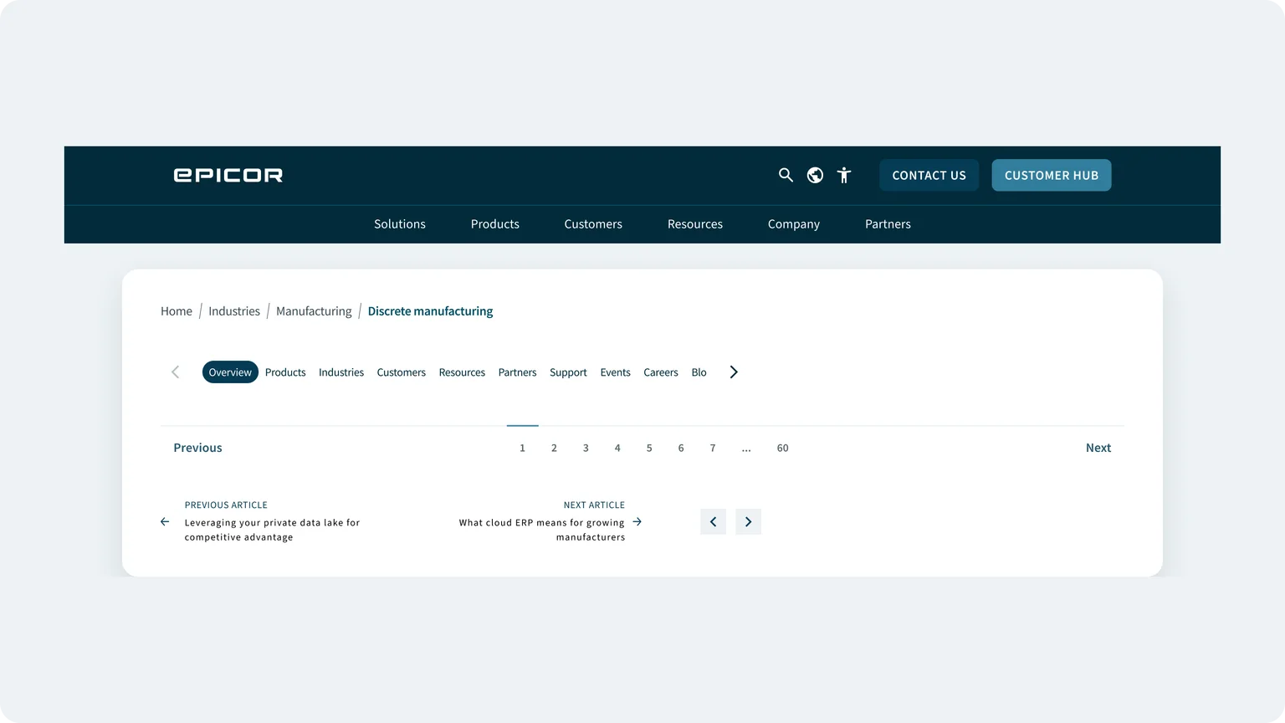Open the Solutions menu

400,224
